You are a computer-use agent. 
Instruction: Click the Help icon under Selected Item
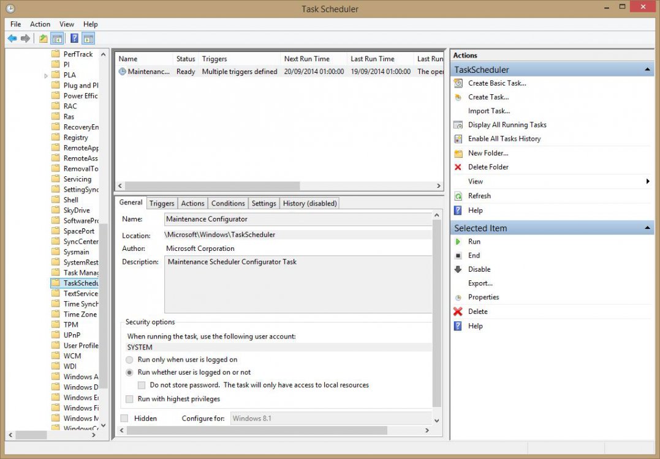pyautogui.click(x=458, y=326)
